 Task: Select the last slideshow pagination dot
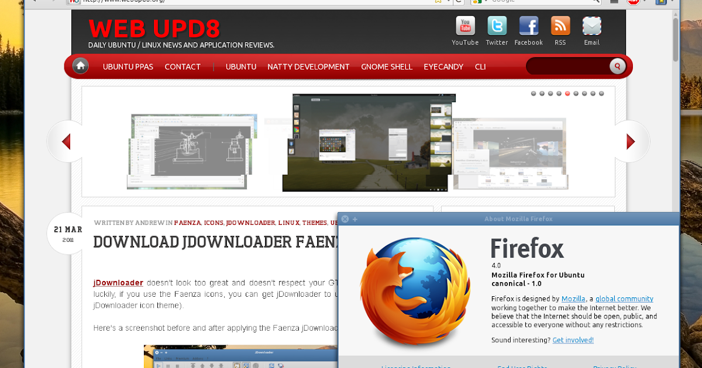coord(601,93)
